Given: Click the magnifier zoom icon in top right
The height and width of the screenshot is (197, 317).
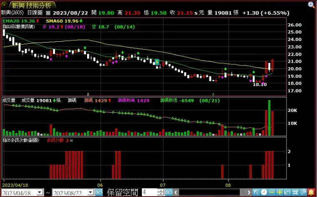Looking at the screenshot, I should coord(311,5).
